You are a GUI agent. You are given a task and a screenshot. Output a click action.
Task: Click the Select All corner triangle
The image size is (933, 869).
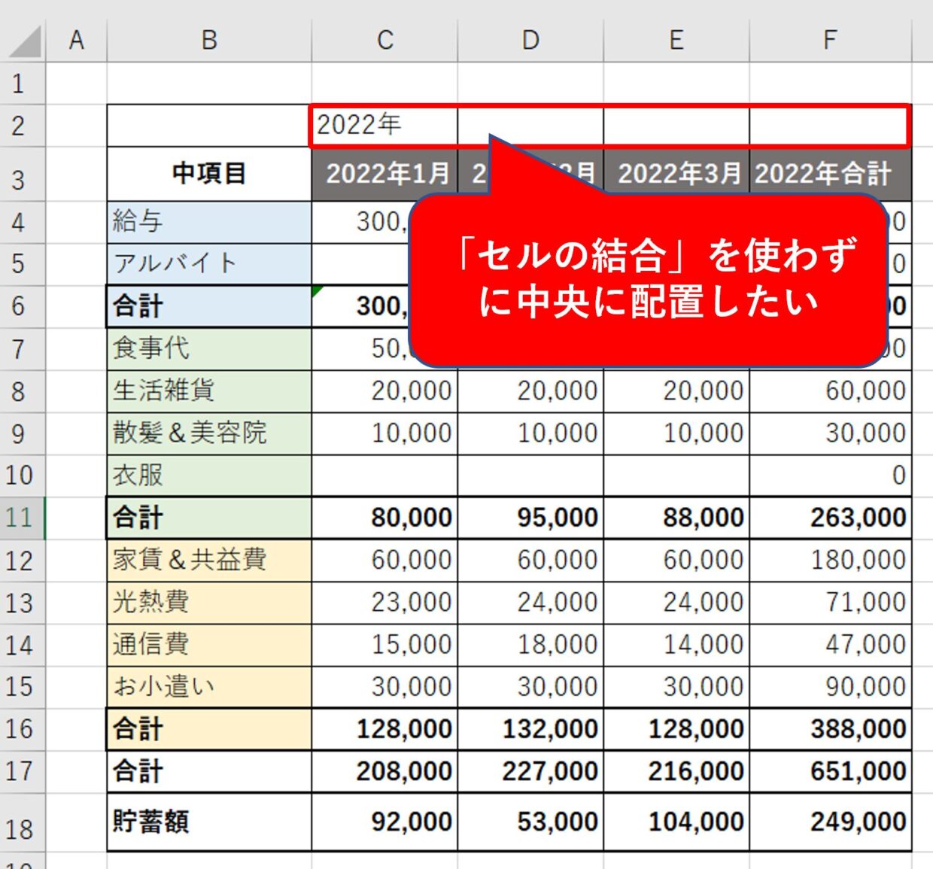[24, 41]
